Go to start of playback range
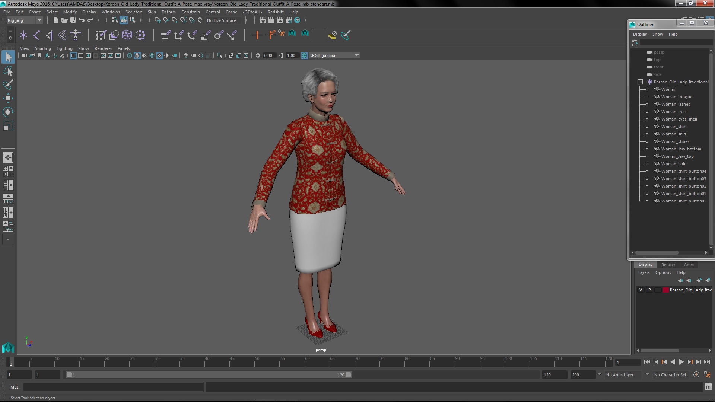This screenshot has height=402, width=715. coord(647,362)
